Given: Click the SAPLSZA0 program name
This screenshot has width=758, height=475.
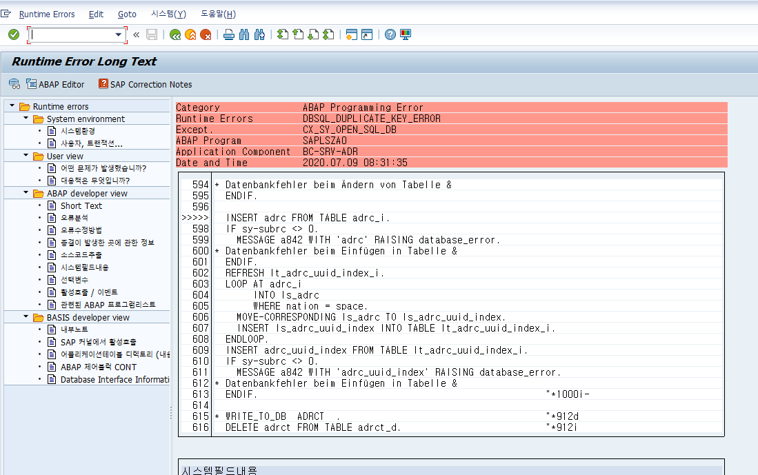Looking at the screenshot, I should click(325, 141).
